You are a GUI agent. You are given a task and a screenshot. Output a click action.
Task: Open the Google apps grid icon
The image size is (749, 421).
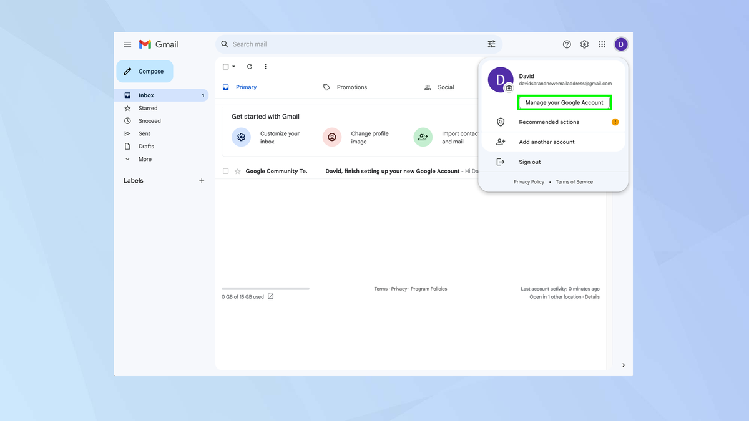[x=602, y=44]
